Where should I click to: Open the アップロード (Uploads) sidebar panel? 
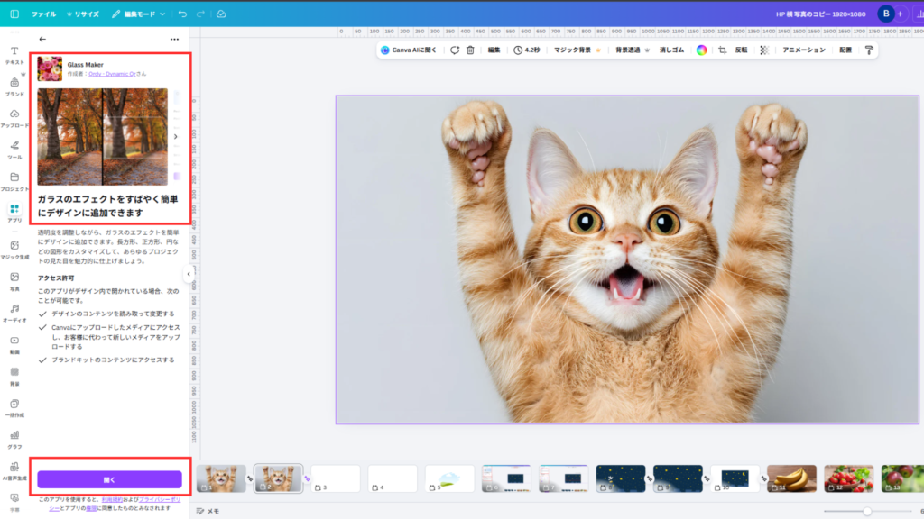point(14,118)
